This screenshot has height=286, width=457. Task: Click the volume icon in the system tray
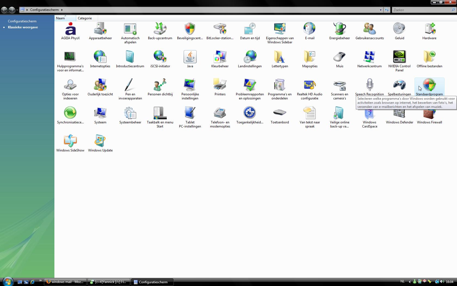pos(442,282)
